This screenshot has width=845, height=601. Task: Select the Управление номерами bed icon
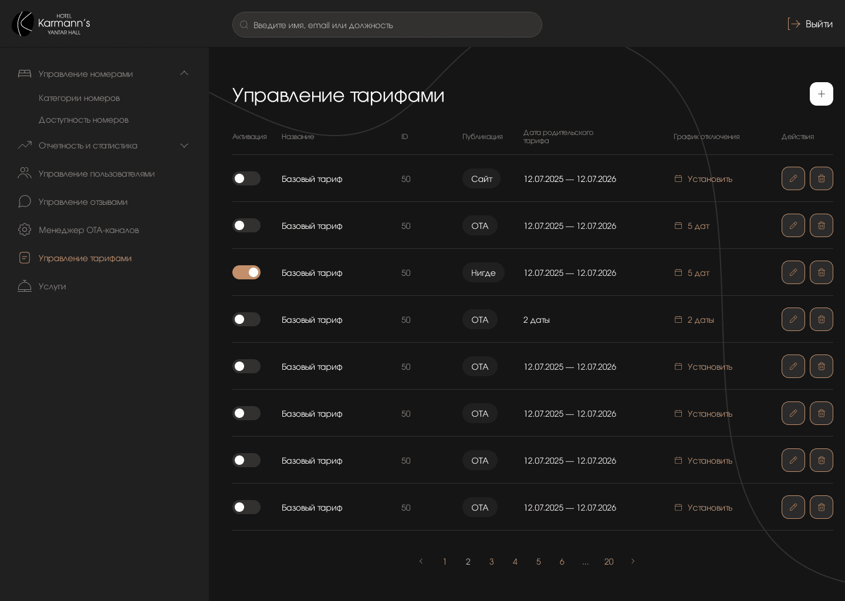coord(25,73)
